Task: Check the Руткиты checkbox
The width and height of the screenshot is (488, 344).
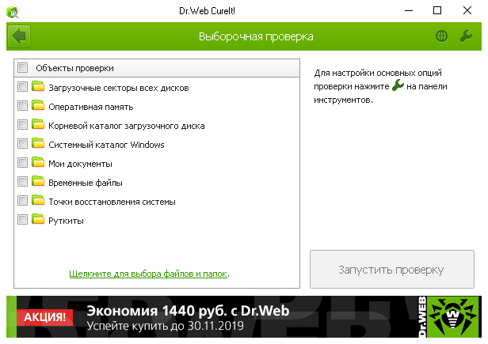Action: tap(22, 219)
